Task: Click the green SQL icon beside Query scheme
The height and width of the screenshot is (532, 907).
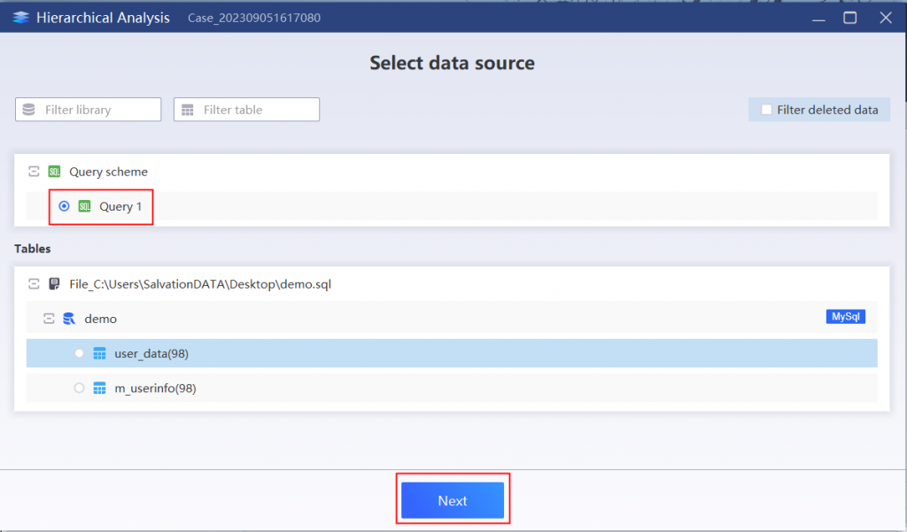Action: (54, 172)
